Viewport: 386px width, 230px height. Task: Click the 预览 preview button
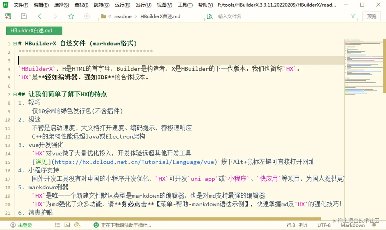pos(371,16)
